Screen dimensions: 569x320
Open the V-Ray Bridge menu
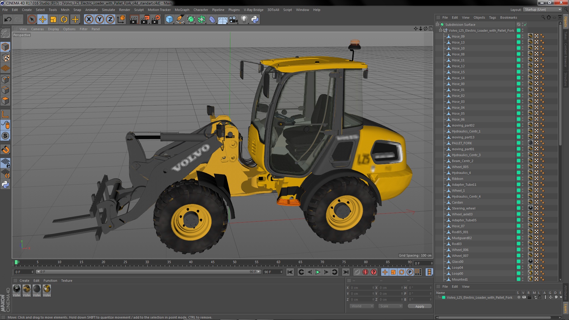[254, 10]
